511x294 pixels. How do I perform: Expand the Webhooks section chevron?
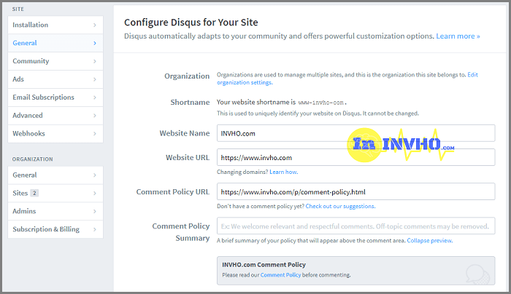point(95,134)
